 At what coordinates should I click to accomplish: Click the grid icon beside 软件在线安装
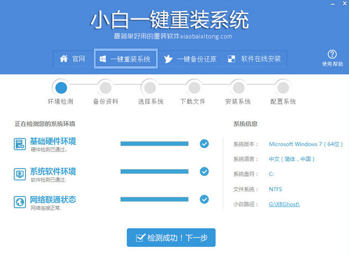232,58
